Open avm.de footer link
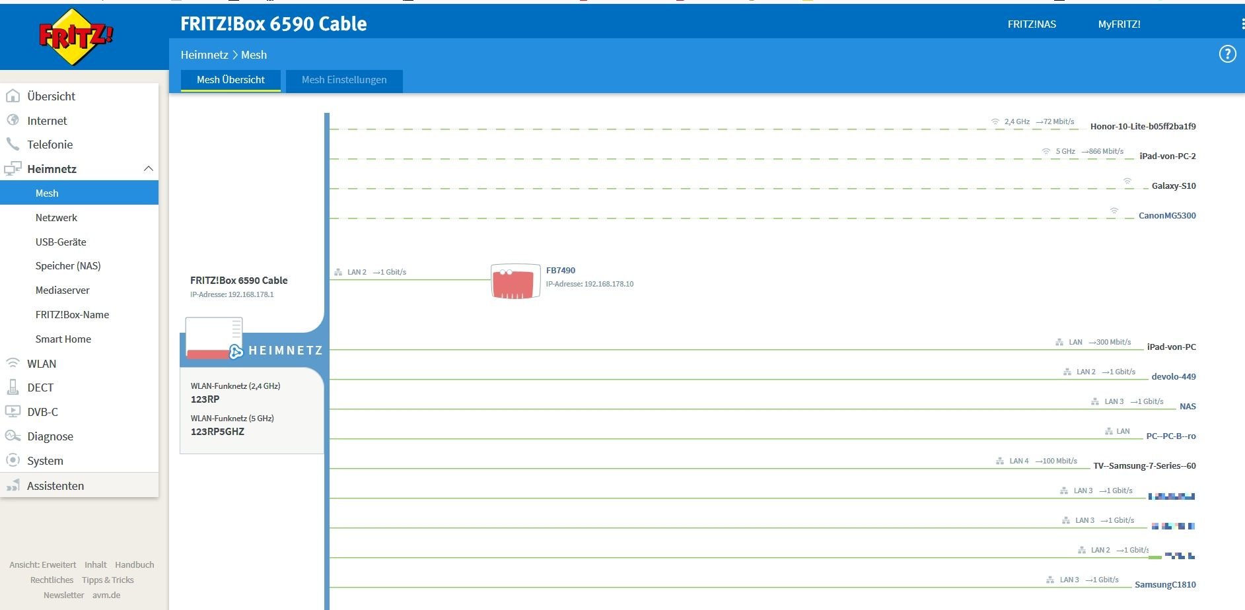 pos(106,595)
